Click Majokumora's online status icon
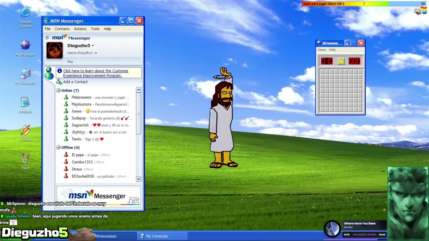The height and width of the screenshot is (241, 429). pos(66,104)
